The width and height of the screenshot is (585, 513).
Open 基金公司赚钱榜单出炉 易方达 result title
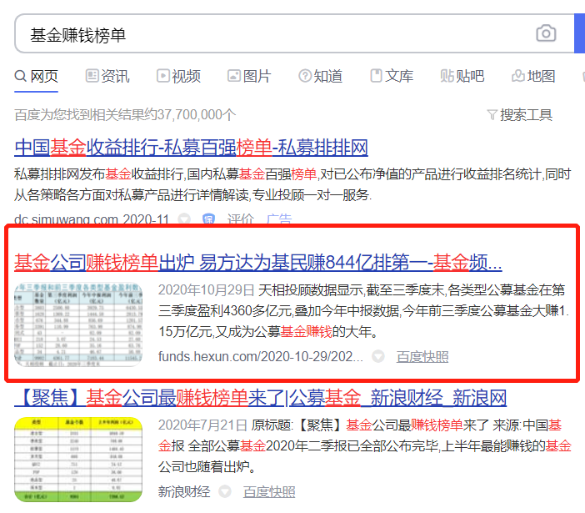click(258, 263)
